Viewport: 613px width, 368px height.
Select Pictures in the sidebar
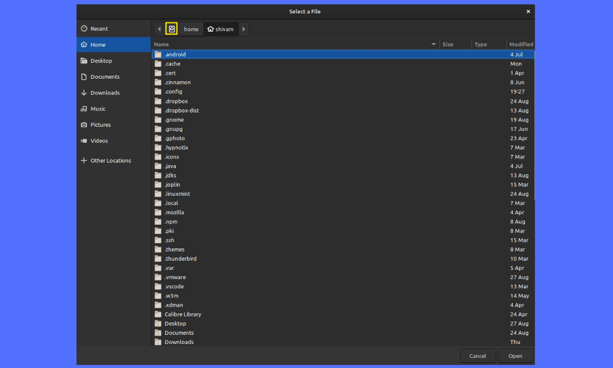tap(100, 125)
